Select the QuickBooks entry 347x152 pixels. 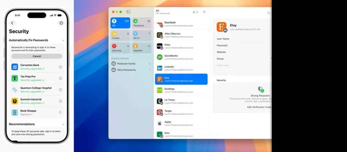(x=181, y=57)
